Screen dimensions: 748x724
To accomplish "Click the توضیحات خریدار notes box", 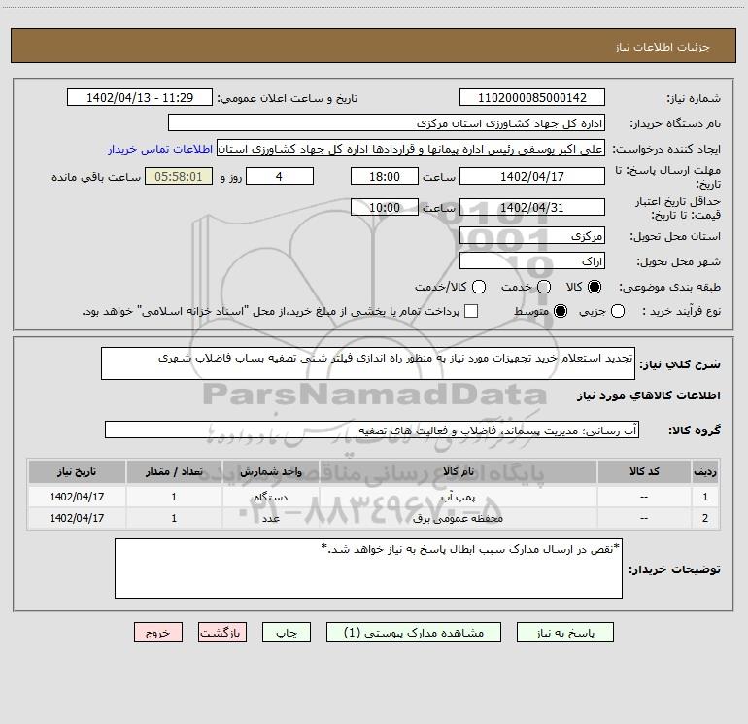I will tap(368, 569).
